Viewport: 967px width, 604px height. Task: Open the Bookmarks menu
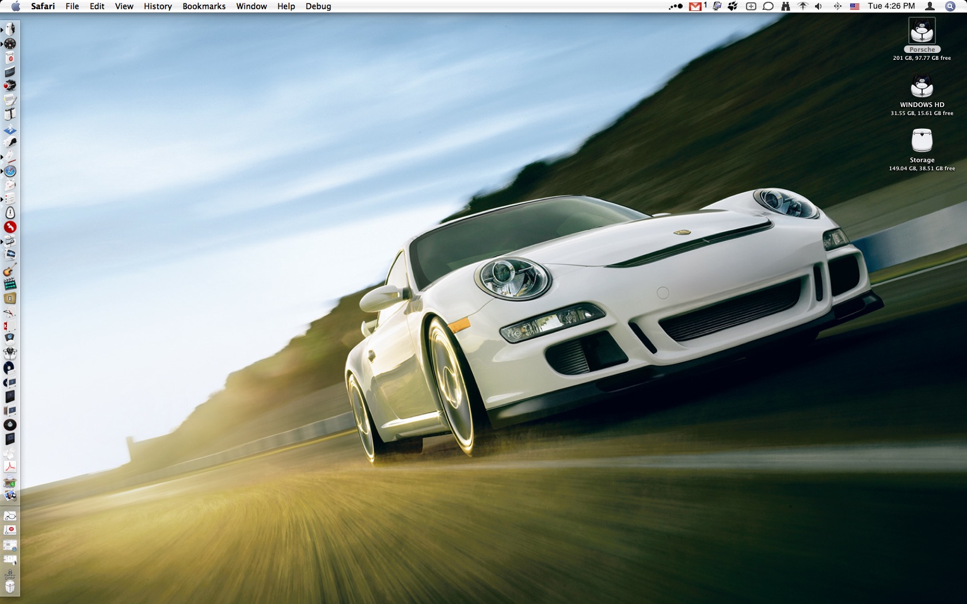204,6
